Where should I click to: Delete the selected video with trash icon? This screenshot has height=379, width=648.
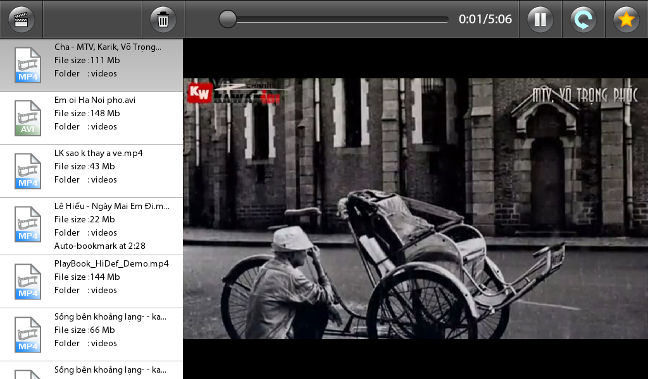[163, 20]
